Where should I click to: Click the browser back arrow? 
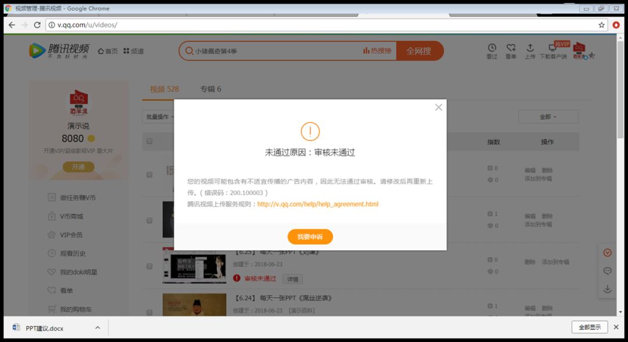[12, 25]
